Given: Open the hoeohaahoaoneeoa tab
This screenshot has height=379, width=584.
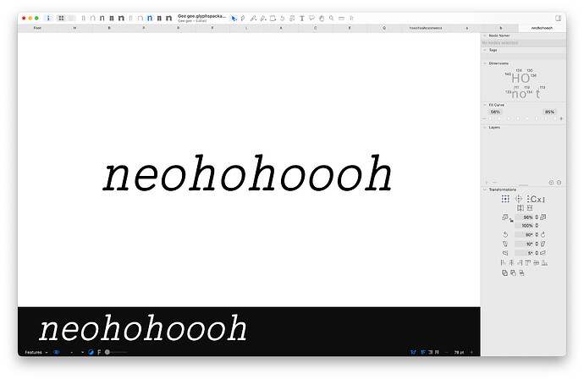Looking at the screenshot, I should [x=426, y=28].
